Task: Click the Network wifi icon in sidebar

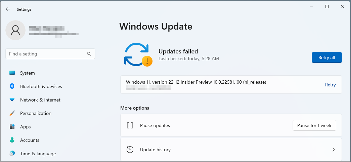Action: [x=12, y=100]
